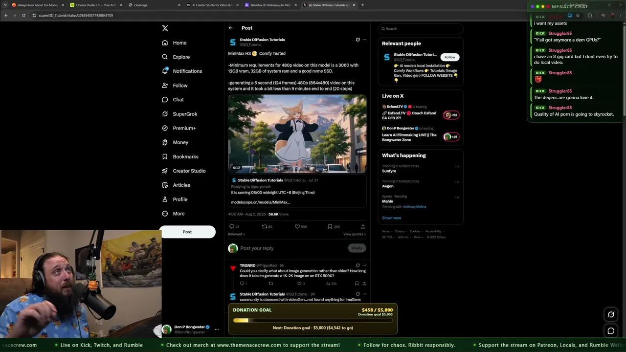Click the Premium+ sidebar icon
This screenshot has height=352, width=626.
165,128
